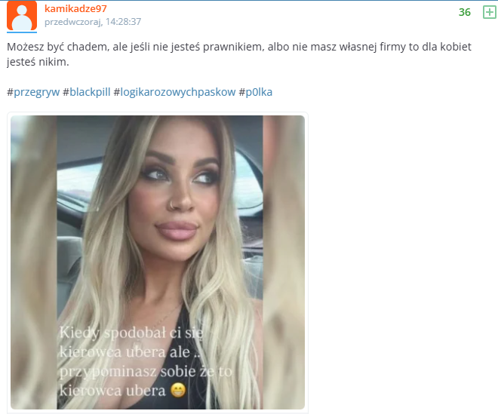Click the grinning emoji in the image caption
498x414 pixels.
178,390
